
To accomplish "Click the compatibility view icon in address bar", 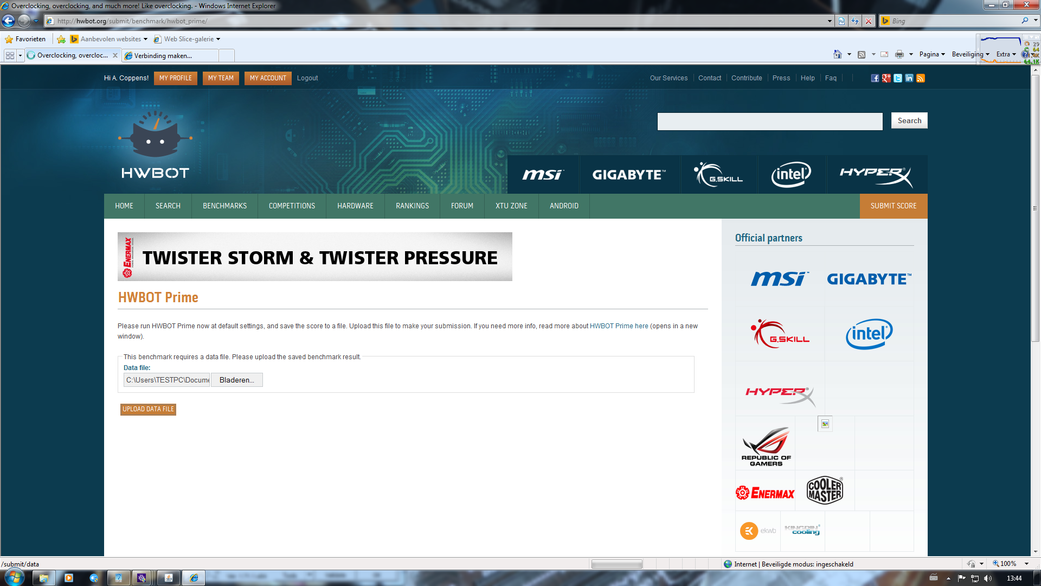I will click(841, 21).
